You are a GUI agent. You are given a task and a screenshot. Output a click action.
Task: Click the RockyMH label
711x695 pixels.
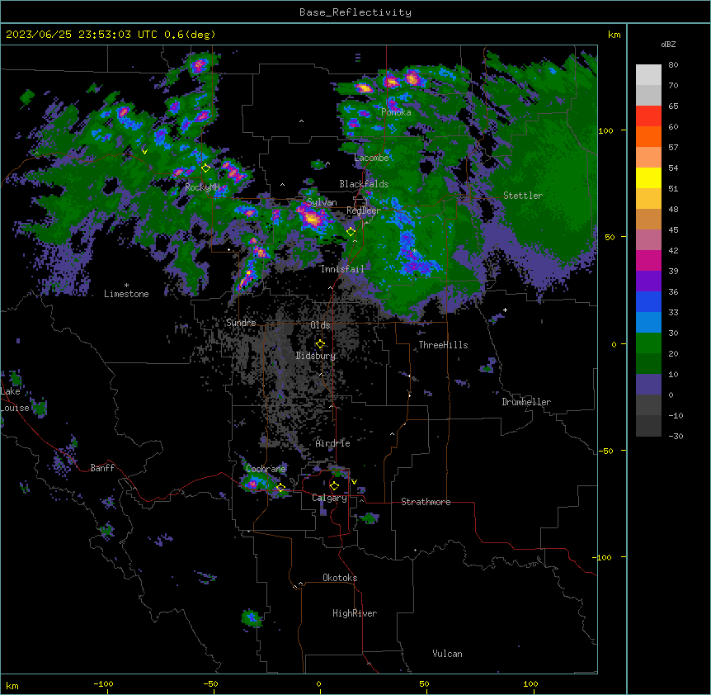pos(202,187)
